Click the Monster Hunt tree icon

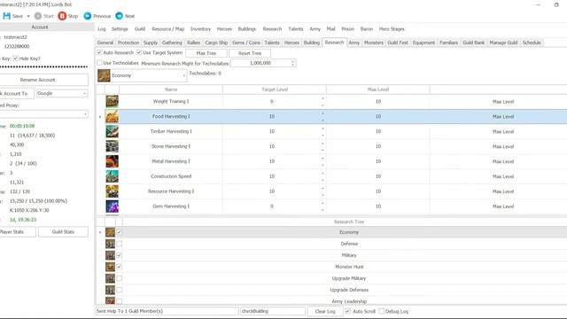point(110,267)
